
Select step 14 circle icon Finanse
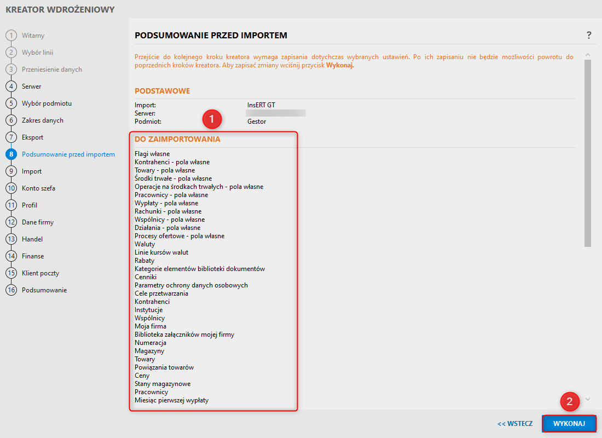click(11, 256)
